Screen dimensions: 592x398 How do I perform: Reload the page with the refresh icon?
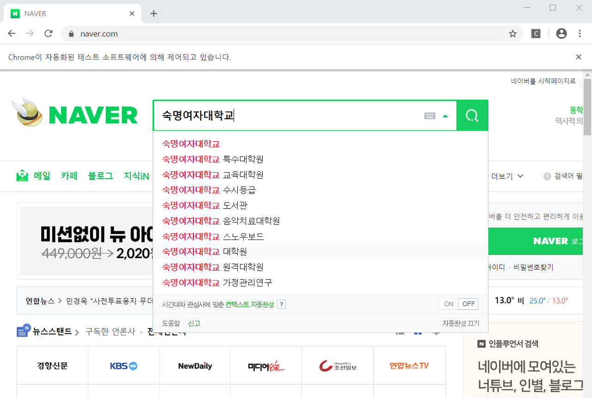click(49, 34)
